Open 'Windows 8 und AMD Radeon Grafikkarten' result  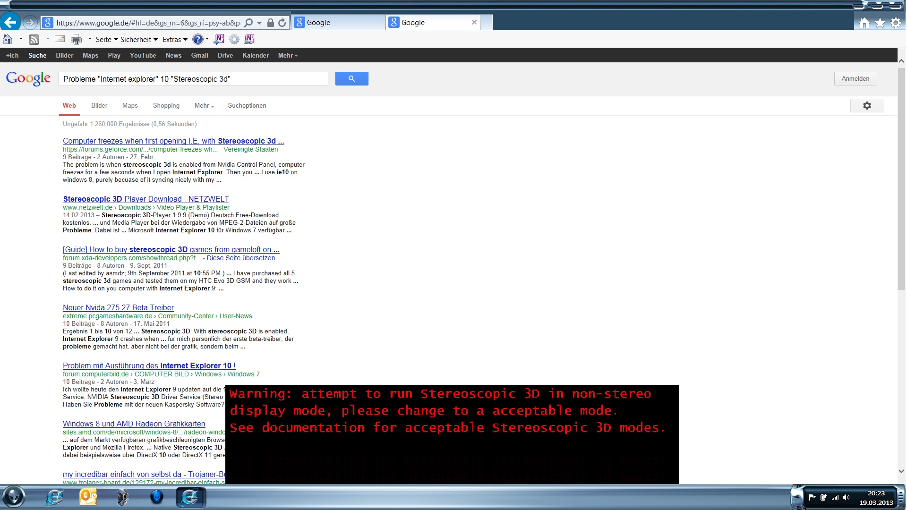[134, 424]
